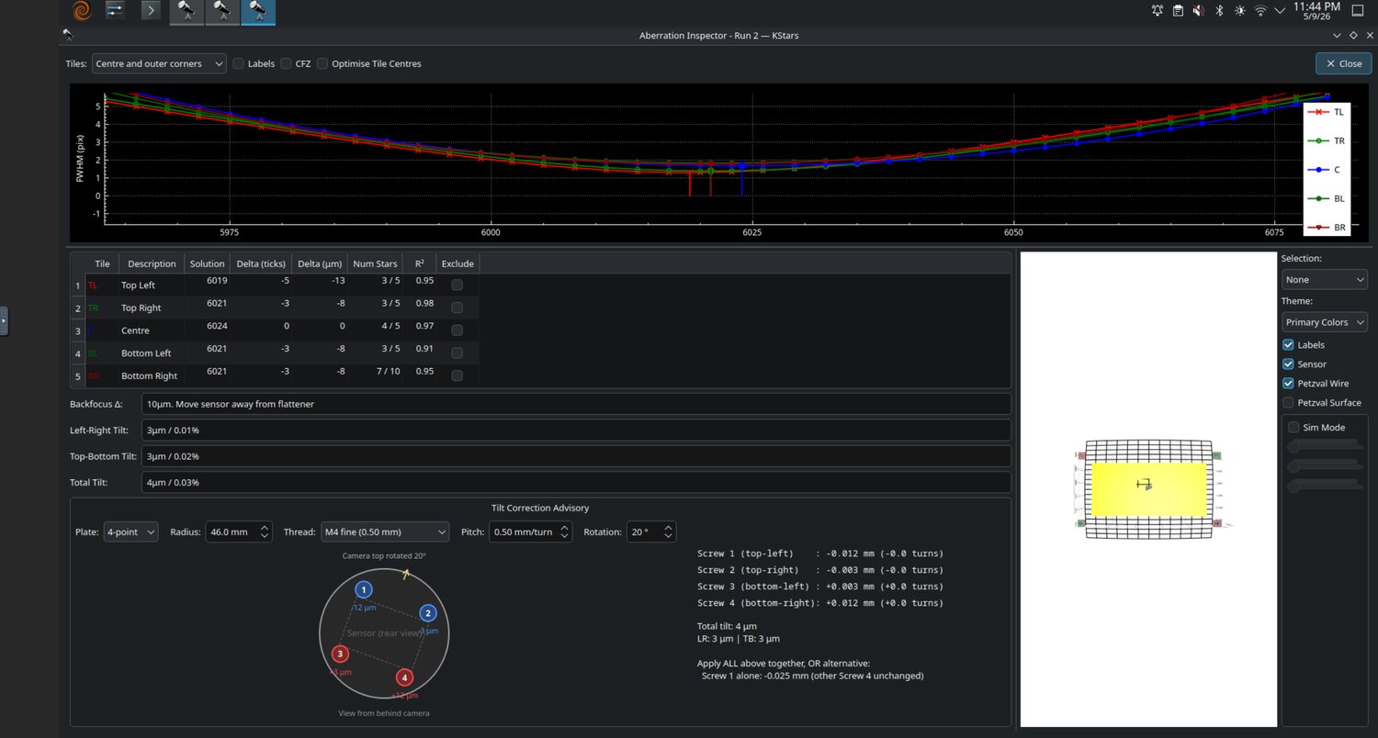
Task: Open the Selection dropdown showing None
Action: click(1324, 279)
